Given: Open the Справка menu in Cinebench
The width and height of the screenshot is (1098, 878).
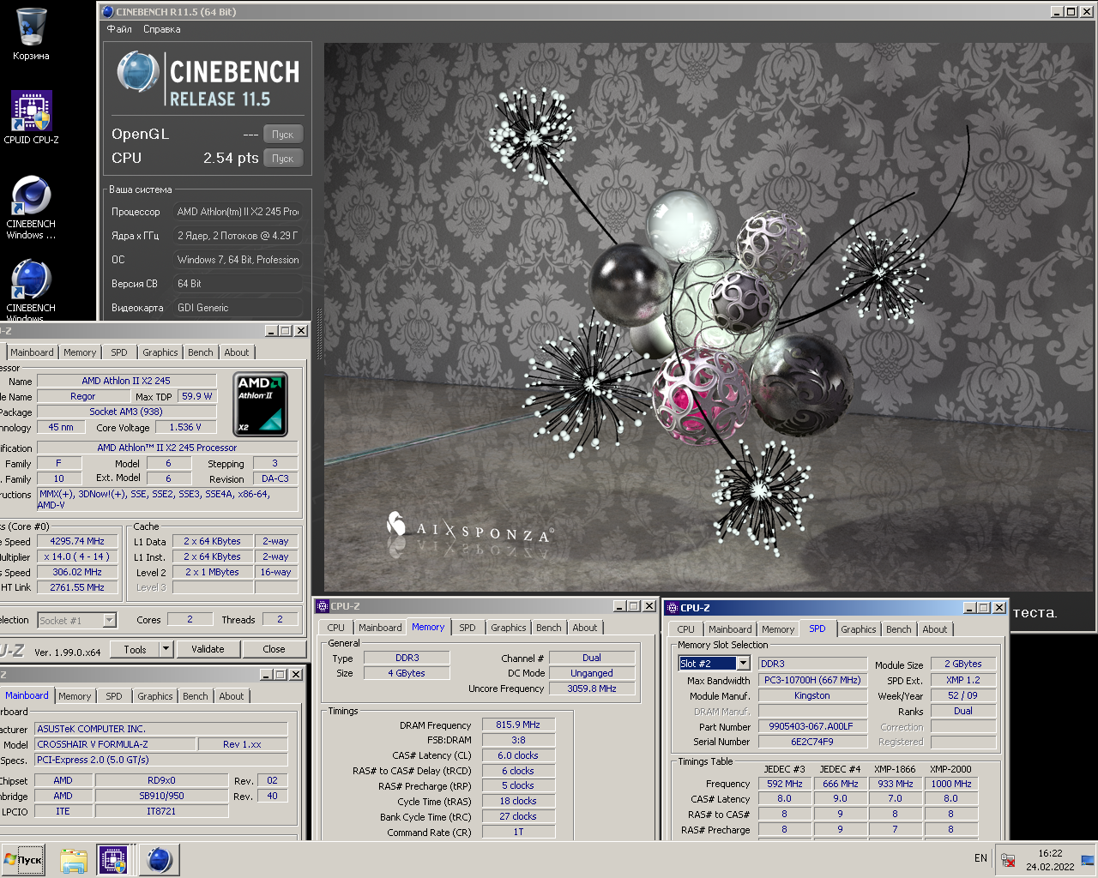Looking at the screenshot, I should point(161,29).
